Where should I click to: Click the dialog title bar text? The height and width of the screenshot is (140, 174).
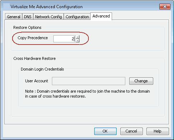coord(47,7)
